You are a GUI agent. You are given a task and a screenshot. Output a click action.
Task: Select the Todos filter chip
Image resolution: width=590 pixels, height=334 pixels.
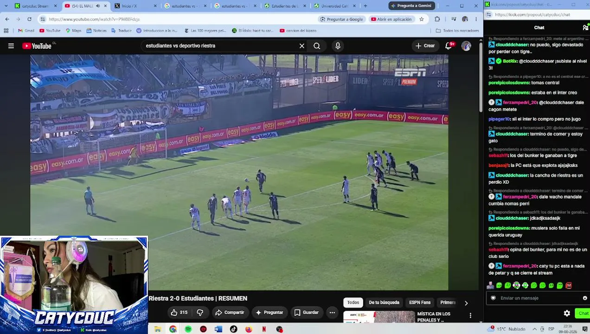[353, 302]
